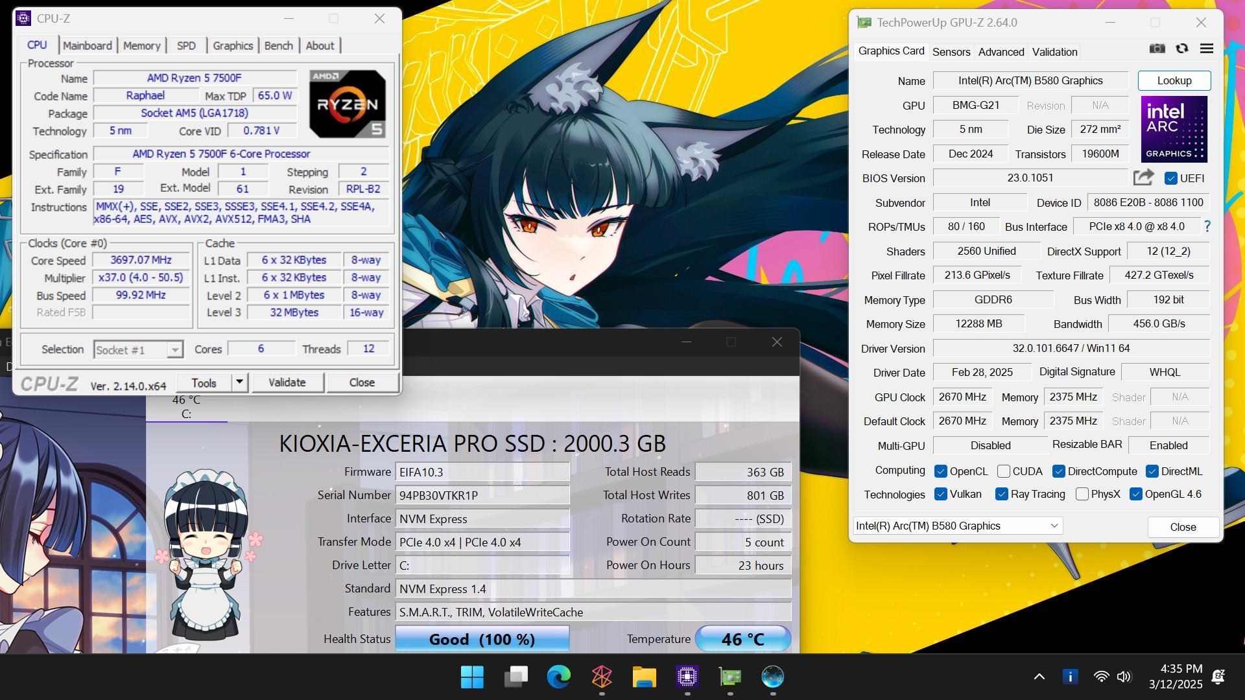The width and height of the screenshot is (1245, 700).
Task: Show hidden system tray icons
Action: click(x=1039, y=677)
